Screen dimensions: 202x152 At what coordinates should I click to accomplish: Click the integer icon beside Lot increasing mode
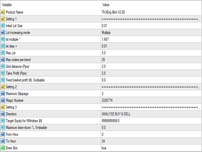[3, 33]
